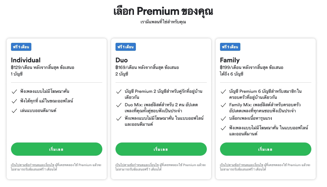Click the Individual plan title

pyautogui.click(x=26, y=60)
